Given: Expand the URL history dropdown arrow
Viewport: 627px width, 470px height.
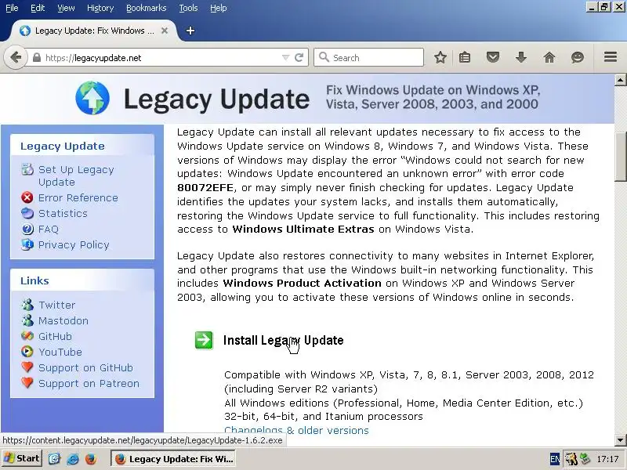Looking at the screenshot, I should coord(285,57).
